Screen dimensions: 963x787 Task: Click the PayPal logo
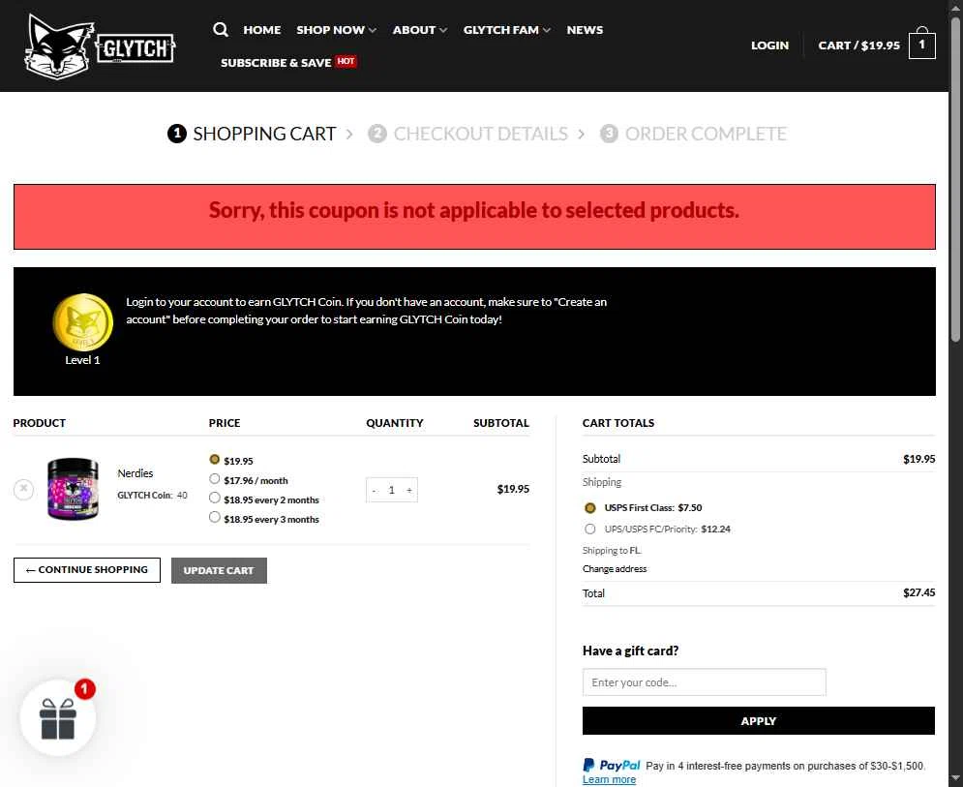611,765
